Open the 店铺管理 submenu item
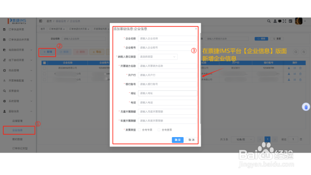 [17, 121]
